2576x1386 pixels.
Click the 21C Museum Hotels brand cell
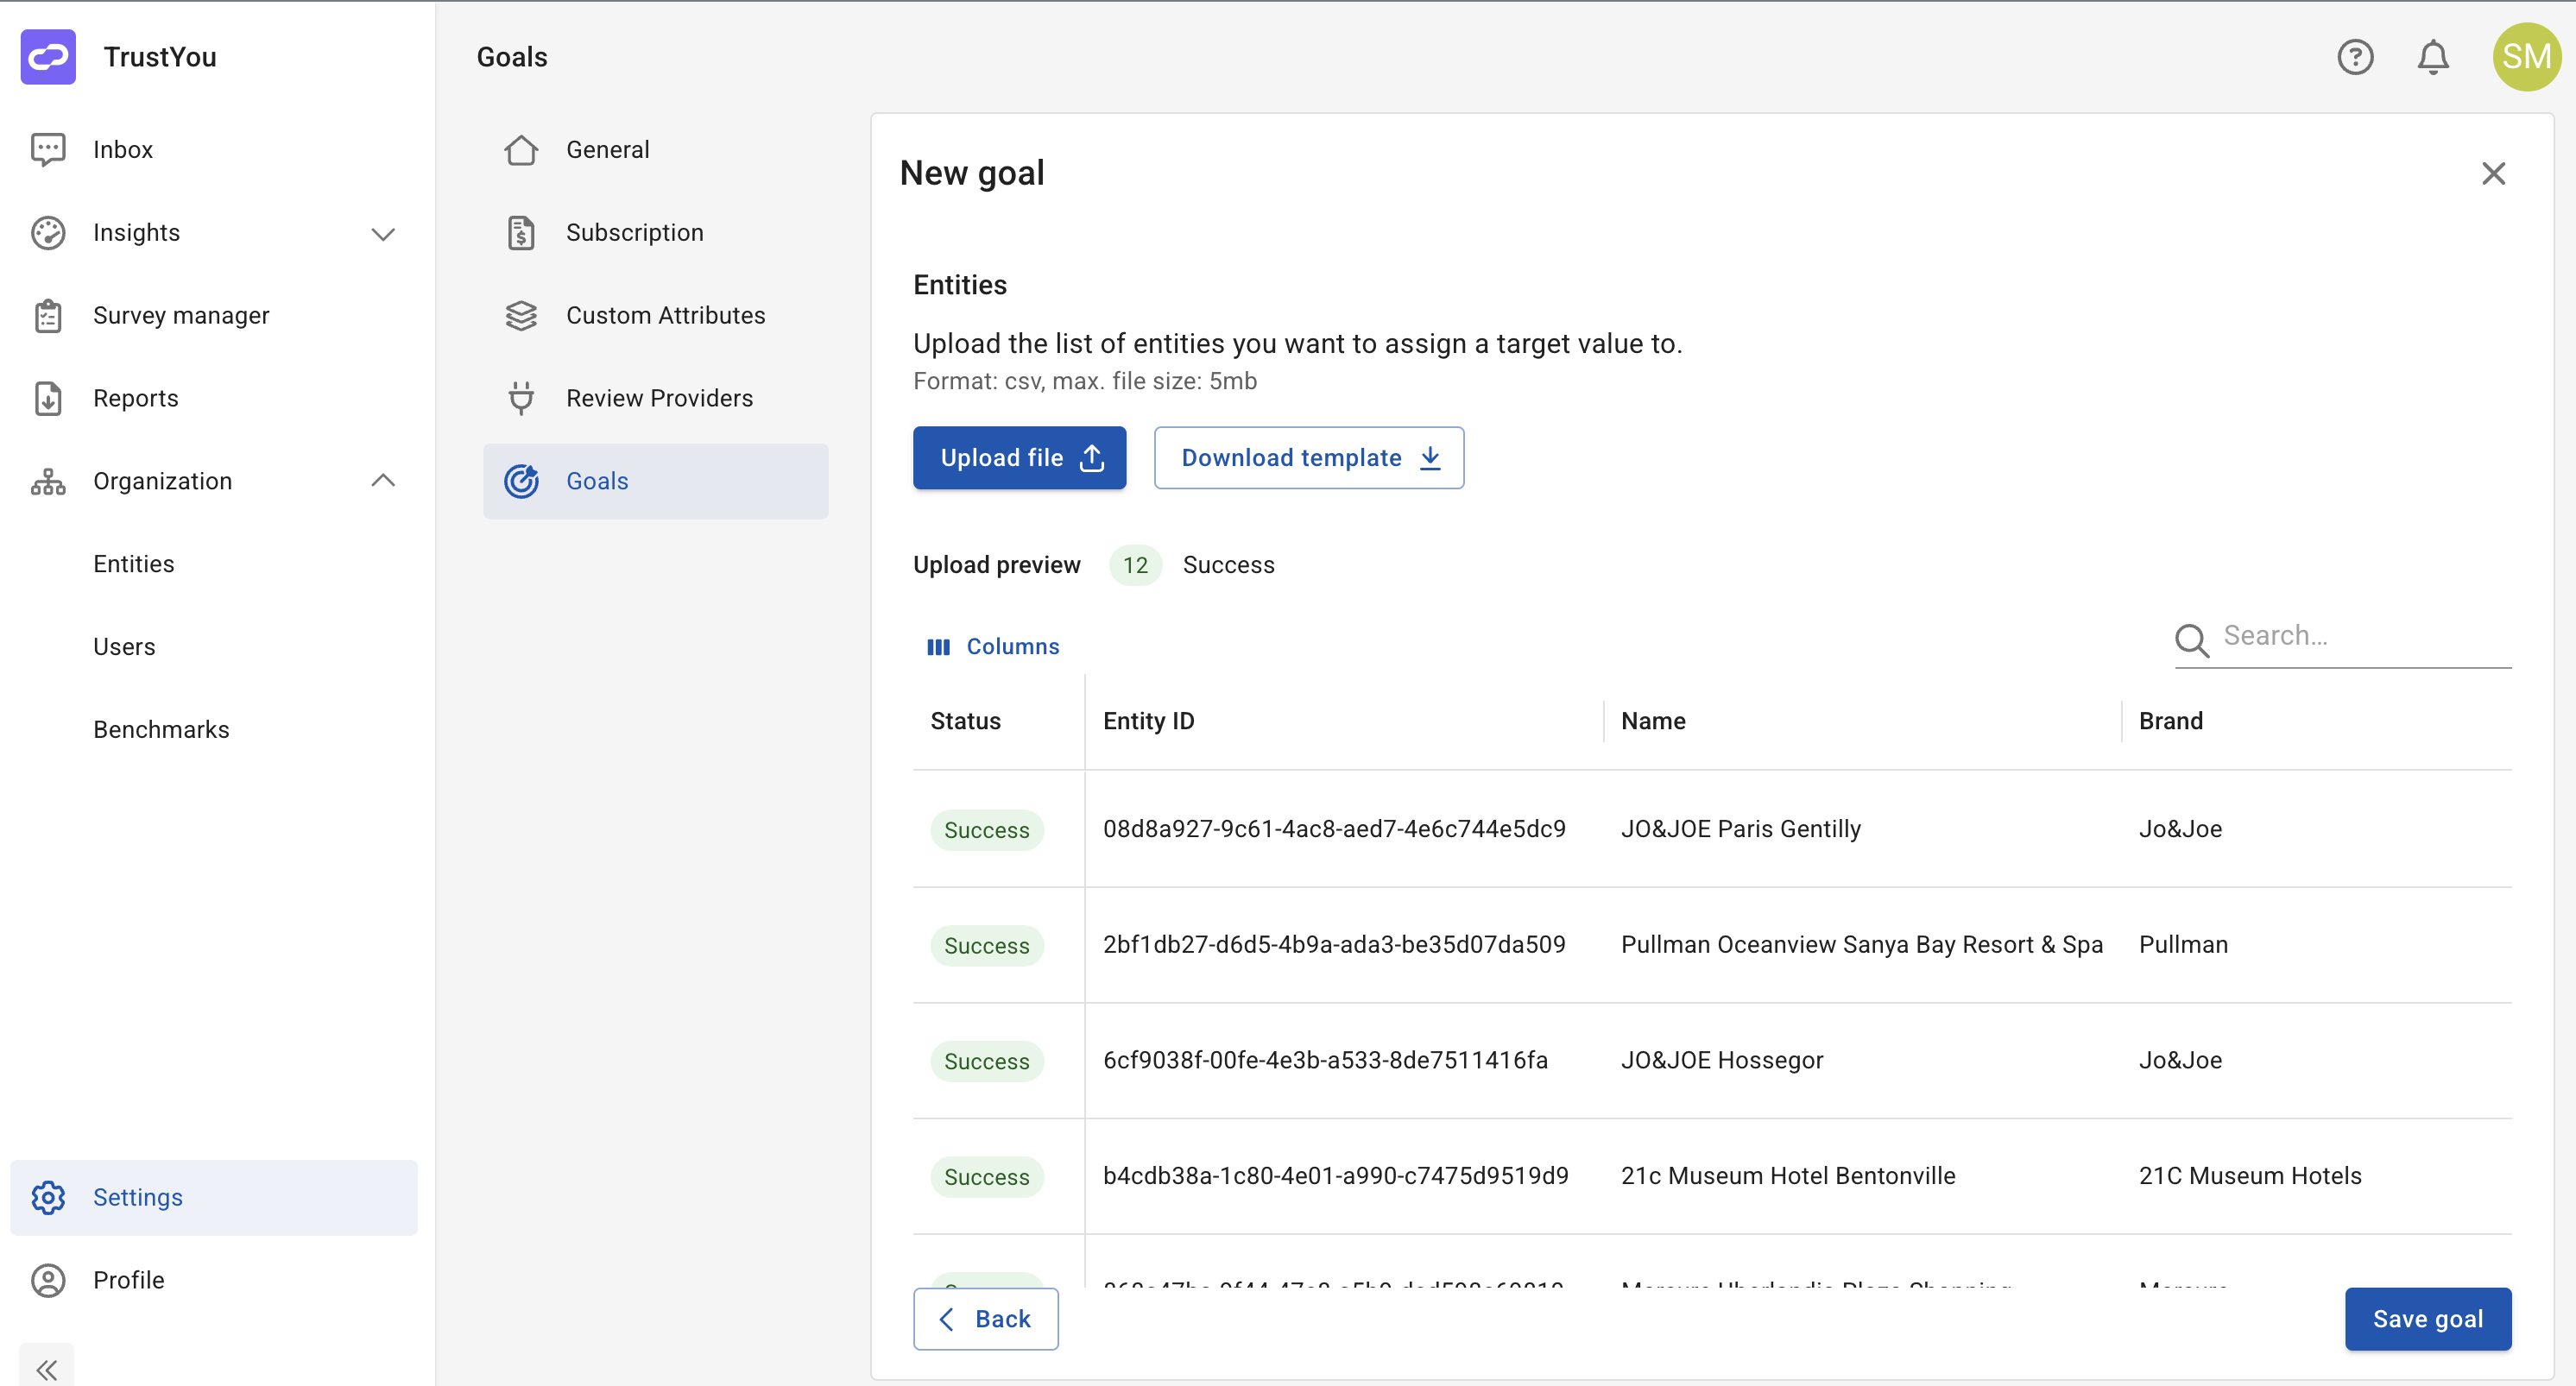tap(2250, 1176)
